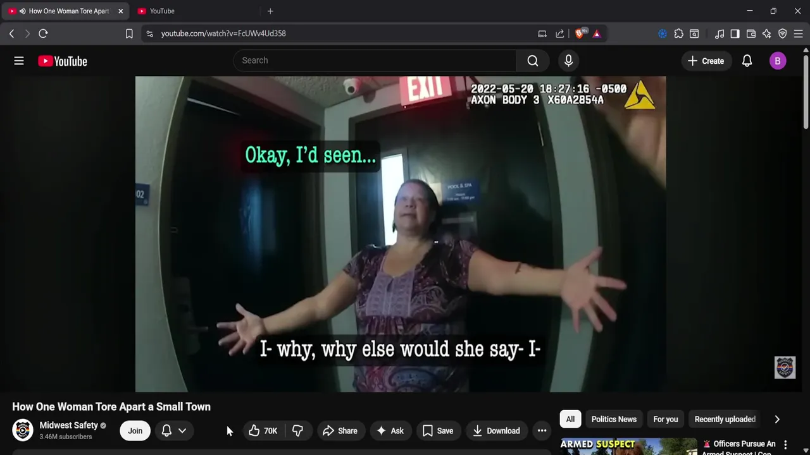This screenshot has height=455, width=810.
Task: Open the browser main menu
Action: pos(799,33)
